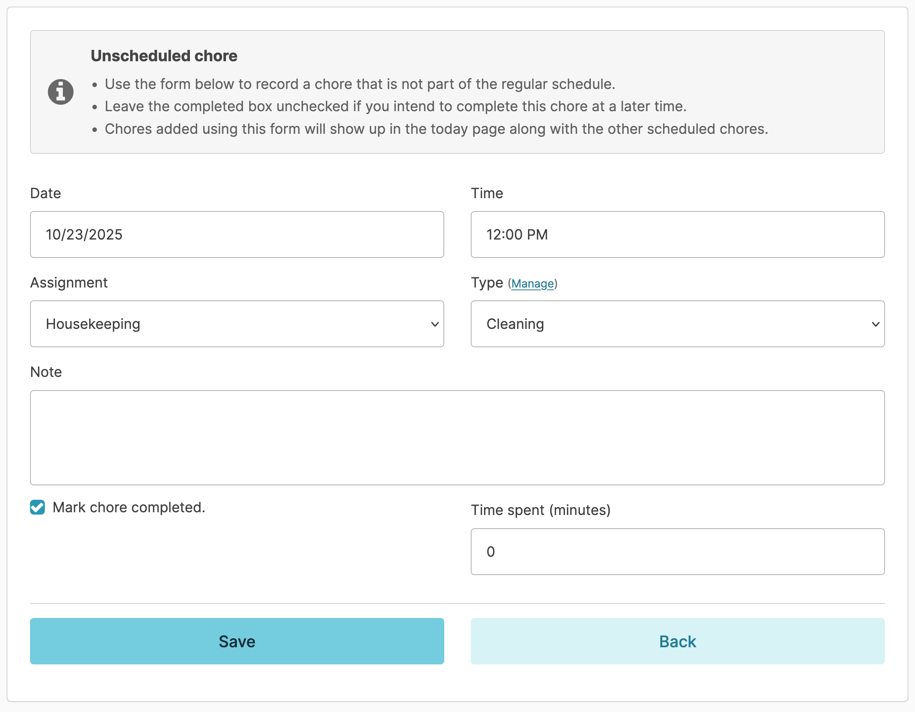
Task: Click the Date input field
Action: tap(237, 235)
